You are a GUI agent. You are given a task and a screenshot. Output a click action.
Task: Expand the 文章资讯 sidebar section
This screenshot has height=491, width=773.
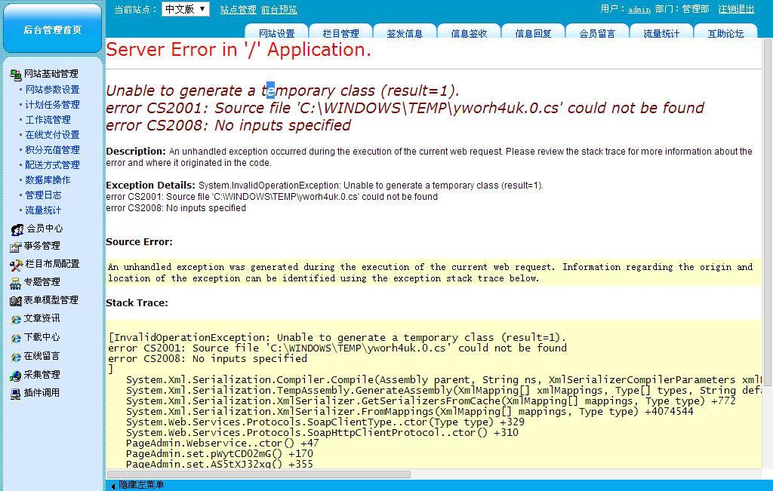tap(42, 318)
